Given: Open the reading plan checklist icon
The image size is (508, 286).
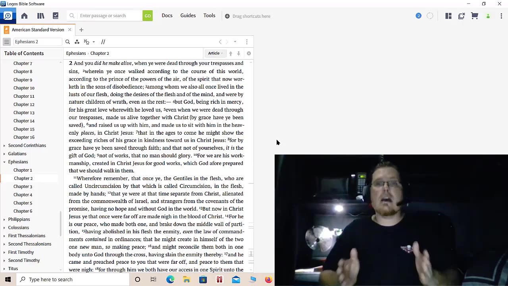Looking at the screenshot, I should point(56,16).
